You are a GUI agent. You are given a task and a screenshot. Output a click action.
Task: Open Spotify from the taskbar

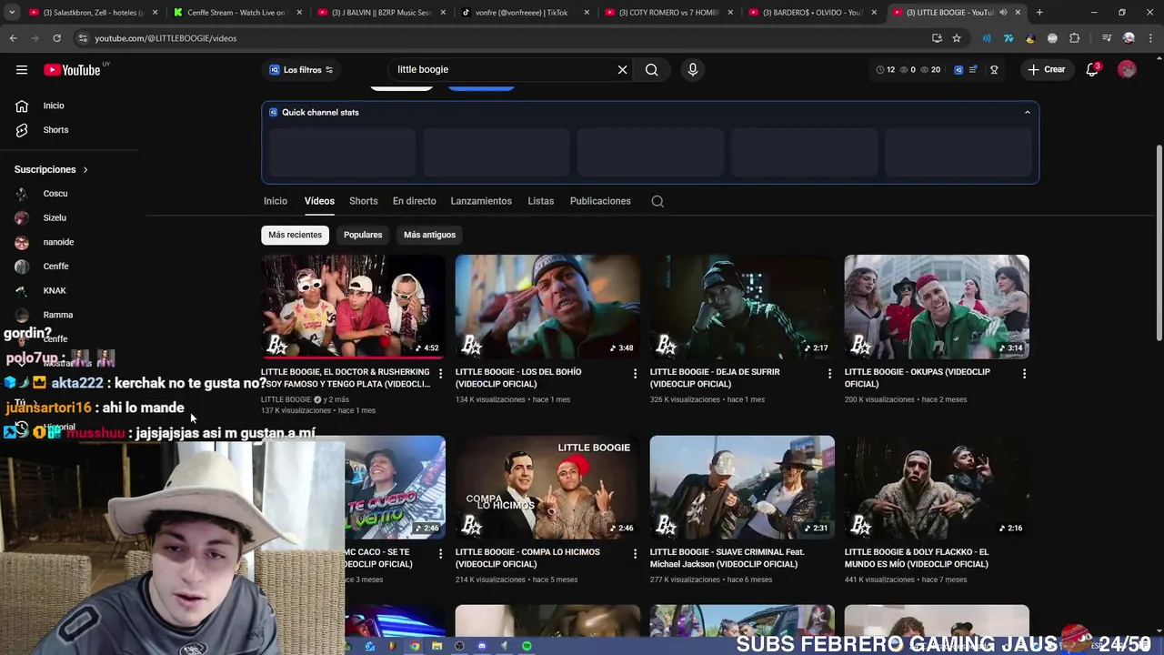point(527,646)
